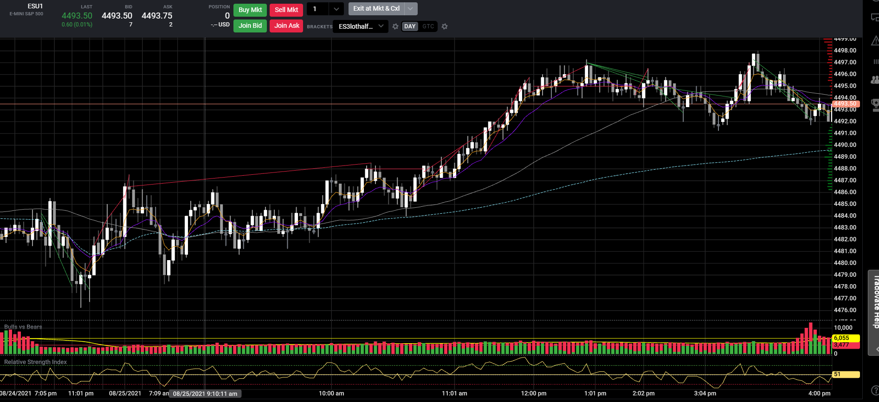The image size is (879, 402).
Task: Click the ESU1 symbol name
Action: pos(35,6)
